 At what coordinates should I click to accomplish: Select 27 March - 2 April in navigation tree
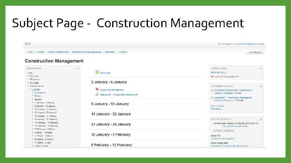[x=43, y=143]
